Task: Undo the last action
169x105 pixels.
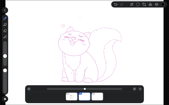Action: point(115,4)
